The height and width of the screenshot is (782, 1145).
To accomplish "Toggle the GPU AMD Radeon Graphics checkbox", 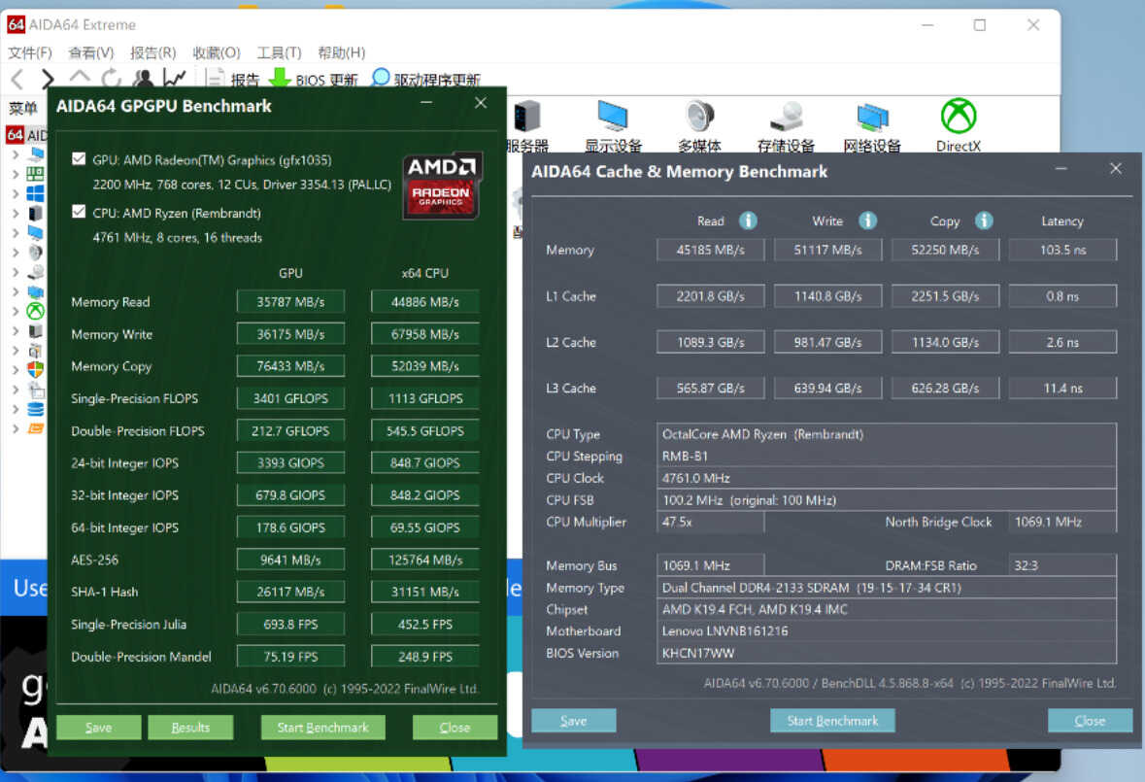I will click(x=79, y=159).
